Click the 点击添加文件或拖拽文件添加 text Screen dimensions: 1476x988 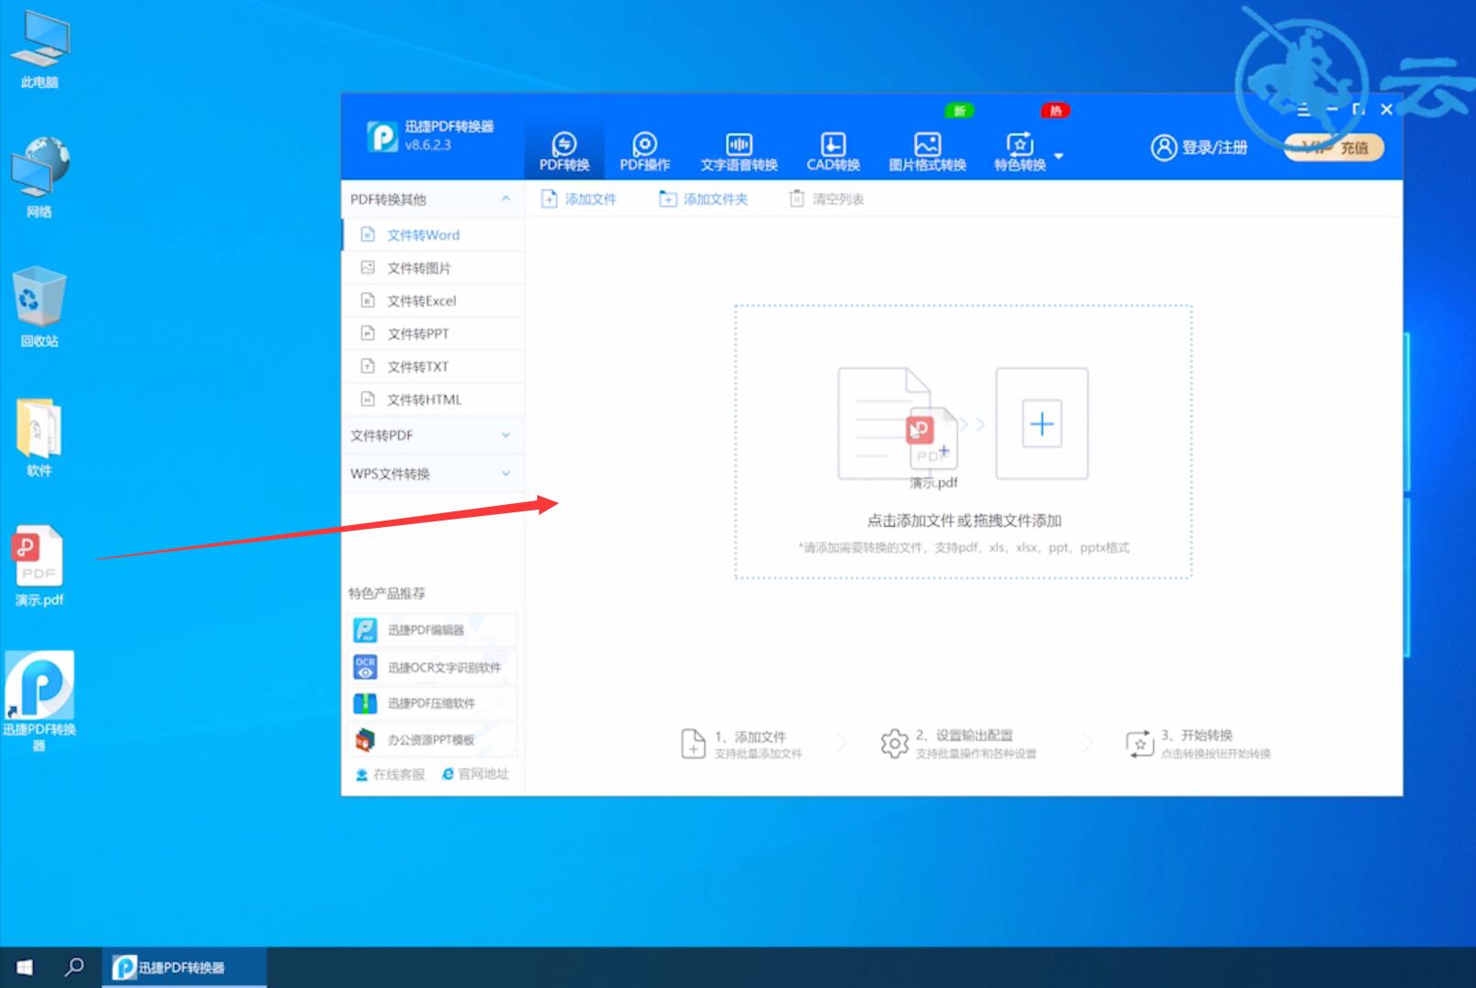pos(964,521)
